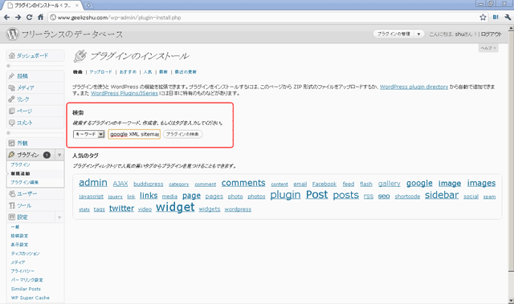
Task: Click the Hatena B! extension icon
Action: (496, 18)
